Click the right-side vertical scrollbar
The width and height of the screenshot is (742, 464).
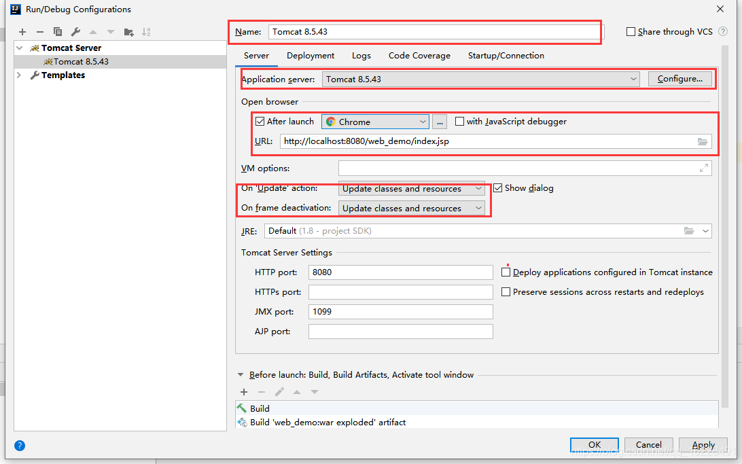(724, 227)
